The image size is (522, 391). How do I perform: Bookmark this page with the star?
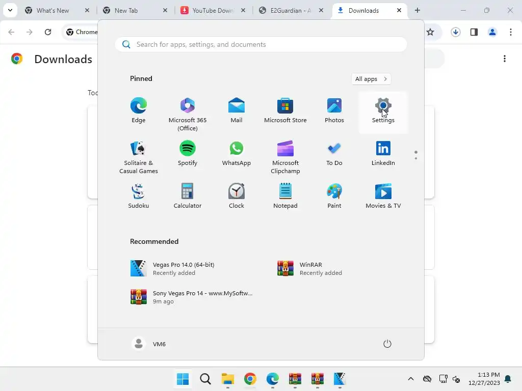430,32
